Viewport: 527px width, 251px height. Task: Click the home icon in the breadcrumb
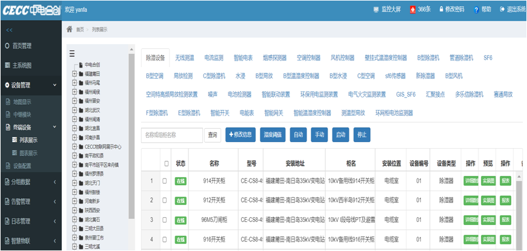(x=70, y=29)
